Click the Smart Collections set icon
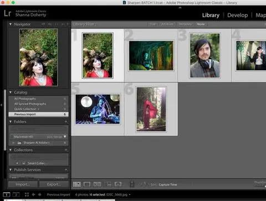The image size is (266, 201). pos(24,163)
